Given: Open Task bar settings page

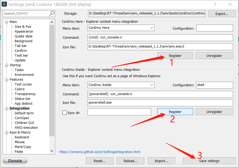Looking at the screenshot, I should pos(21,56).
